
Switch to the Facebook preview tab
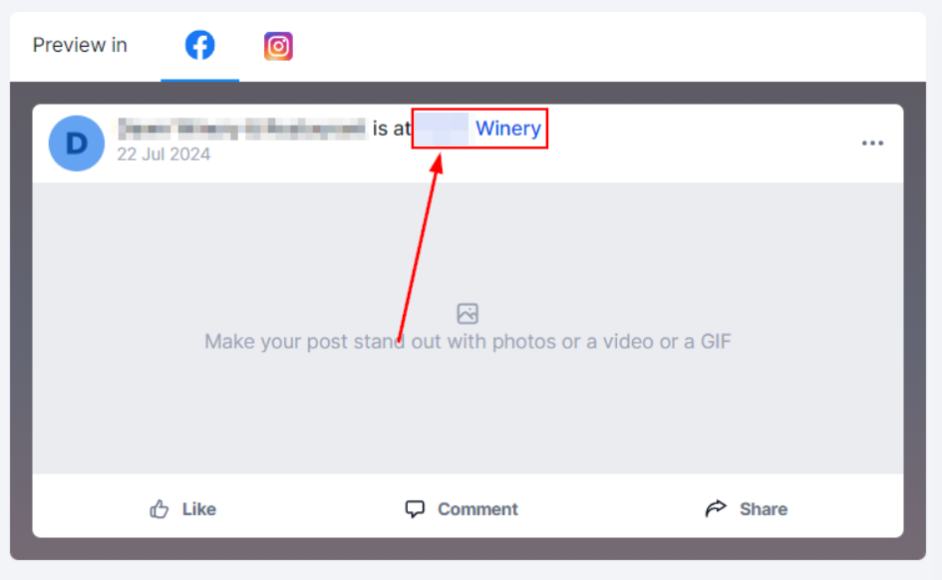pyautogui.click(x=199, y=45)
